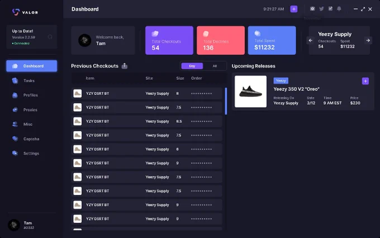
Task: Go to Tasks in sidebar
Action: click(x=29, y=80)
